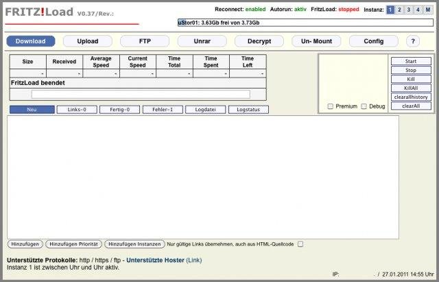Image resolution: width=439 pixels, height=282 pixels.
Task: Click the question mark help button
Action: pos(413,41)
